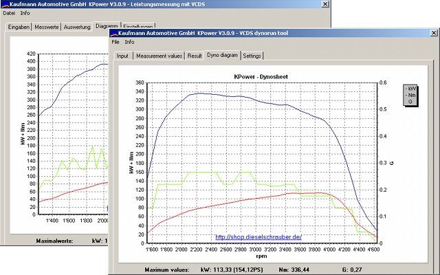Click the 1'400 tick label in background chart
Screen dimensions: 440x275
pyautogui.click(x=52, y=221)
